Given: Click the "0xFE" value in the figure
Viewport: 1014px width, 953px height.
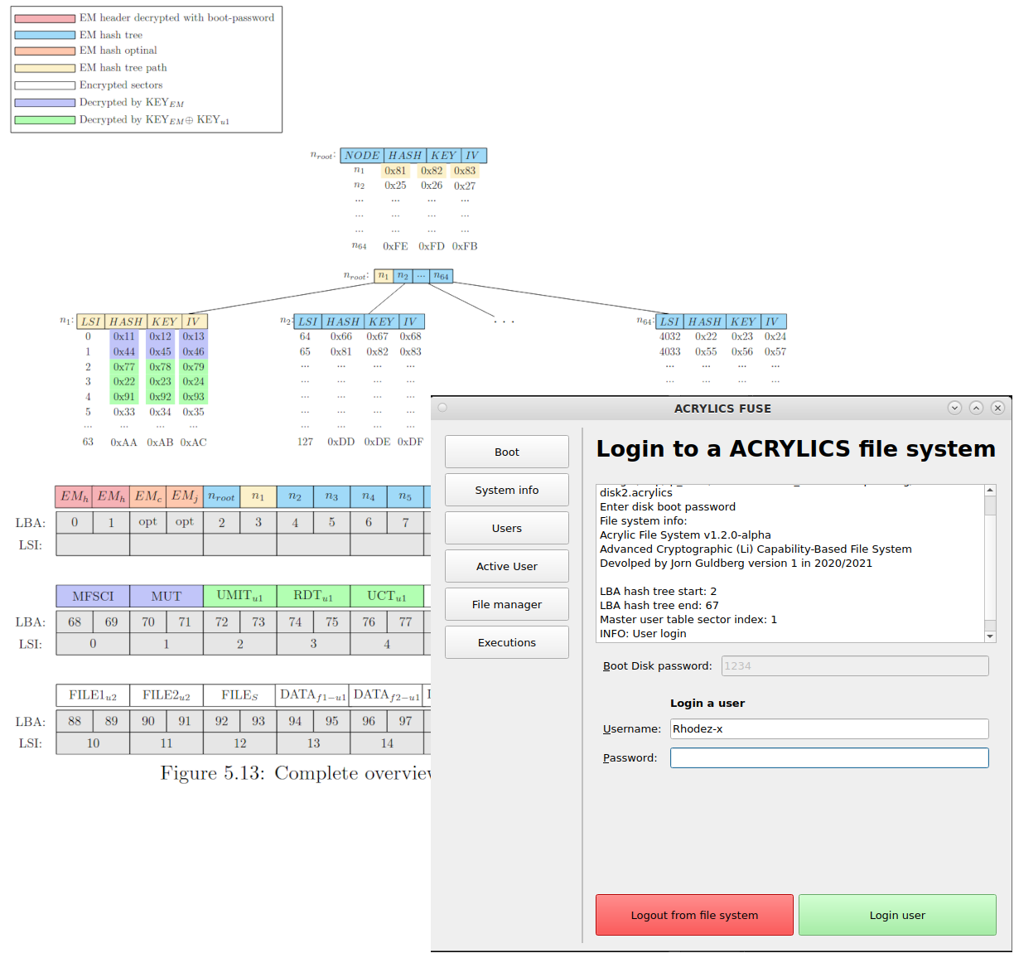Looking at the screenshot, I should (x=395, y=246).
